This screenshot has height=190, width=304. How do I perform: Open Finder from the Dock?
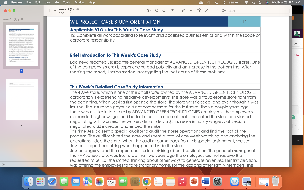[x=28, y=182]
